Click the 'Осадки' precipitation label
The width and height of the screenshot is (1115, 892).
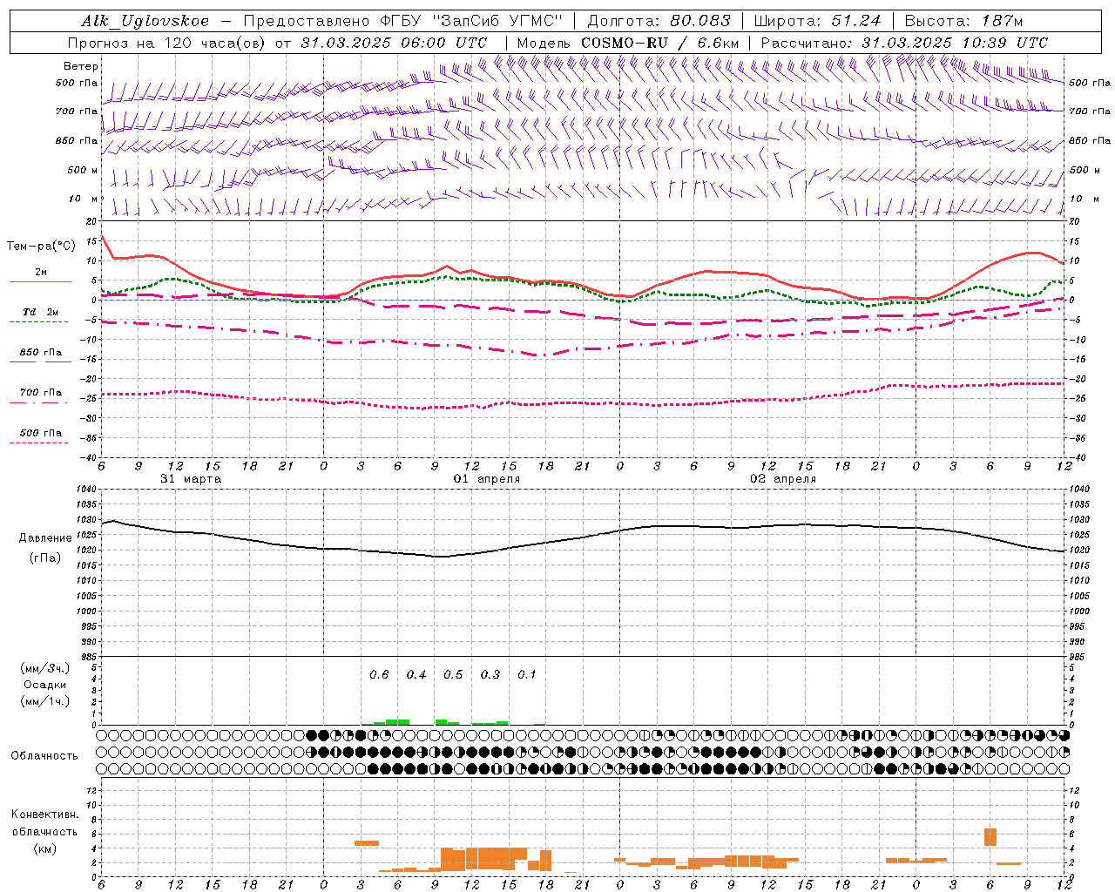[x=44, y=685]
